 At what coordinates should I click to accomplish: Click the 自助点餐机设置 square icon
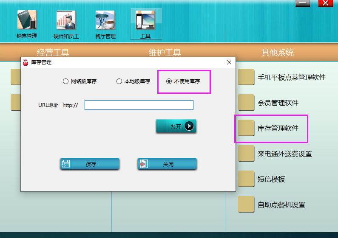[246, 204]
